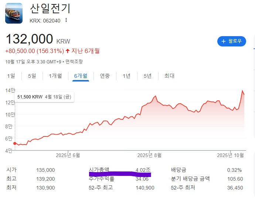The height and width of the screenshot is (198, 255).
Task: Show the 5년 chart range
Action: tap(147, 76)
